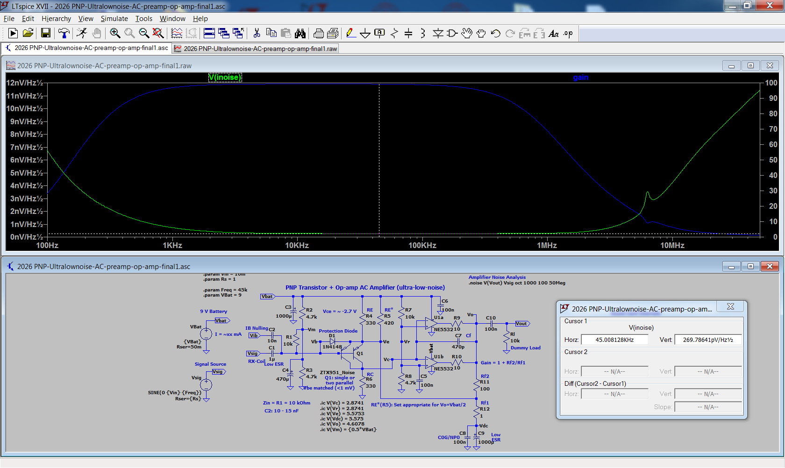Switch to the .raw waveform tab
The width and height of the screenshot is (785, 468).
point(256,49)
